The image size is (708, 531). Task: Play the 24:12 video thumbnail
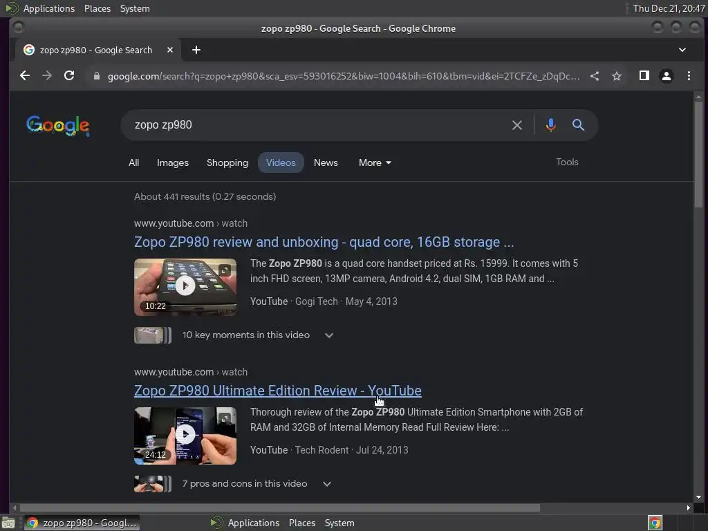click(x=185, y=436)
